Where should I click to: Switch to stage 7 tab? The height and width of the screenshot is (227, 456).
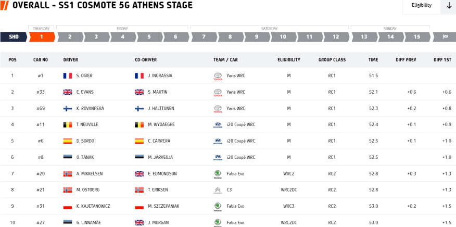(x=203, y=37)
